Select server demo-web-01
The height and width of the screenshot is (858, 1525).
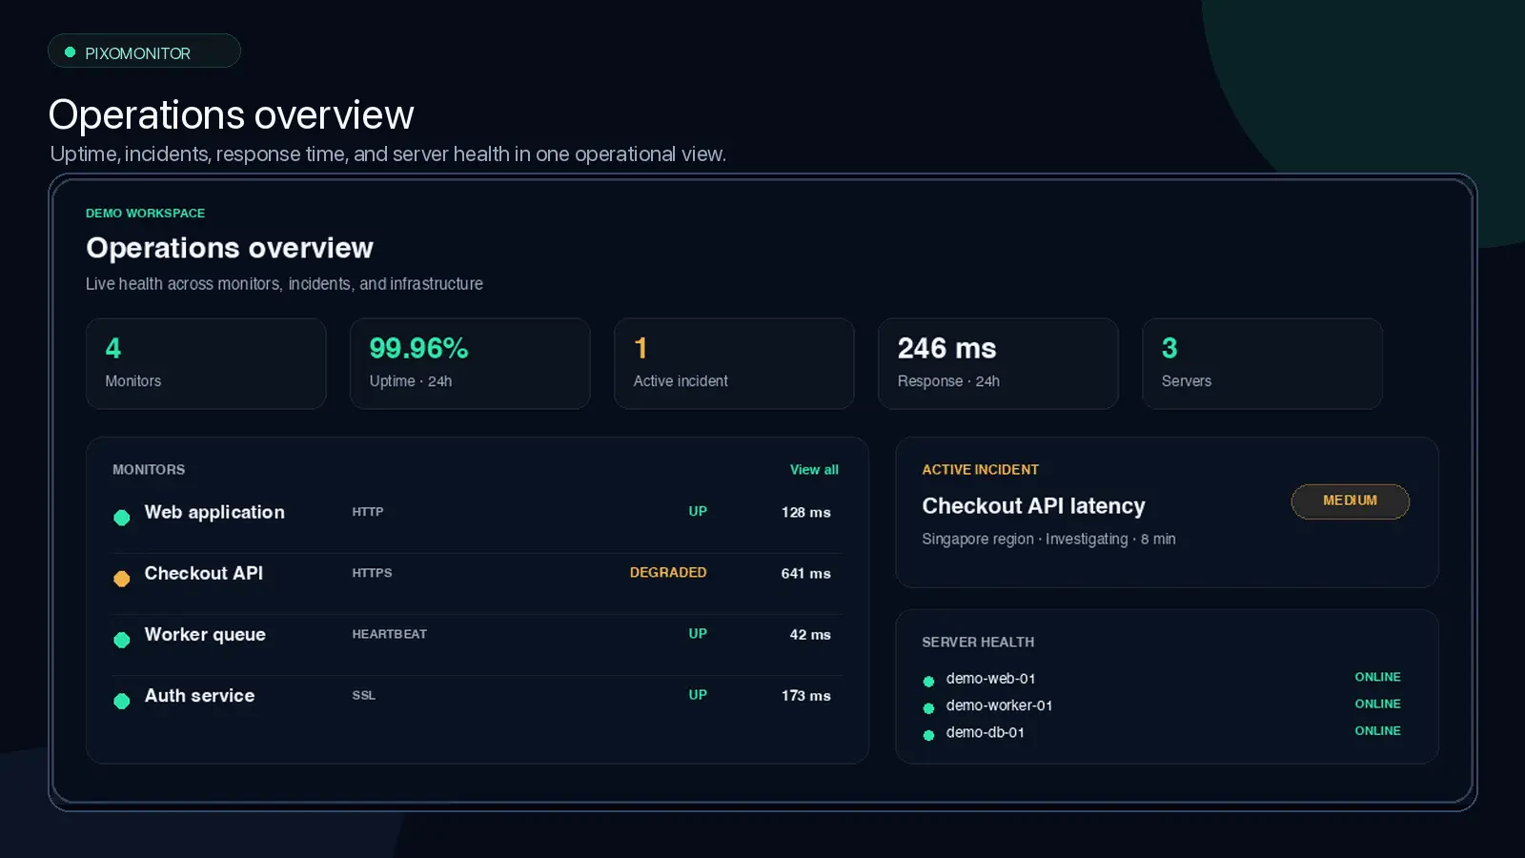(990, 679)
